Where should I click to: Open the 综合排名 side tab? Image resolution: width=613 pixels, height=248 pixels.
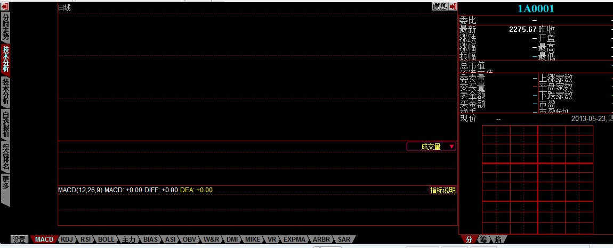[5, 157]
